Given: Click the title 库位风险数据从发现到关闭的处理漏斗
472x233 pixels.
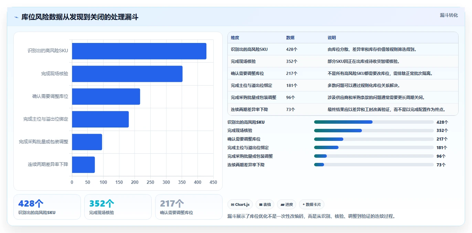Looking at the screenshot, I should tap(80, 17).
